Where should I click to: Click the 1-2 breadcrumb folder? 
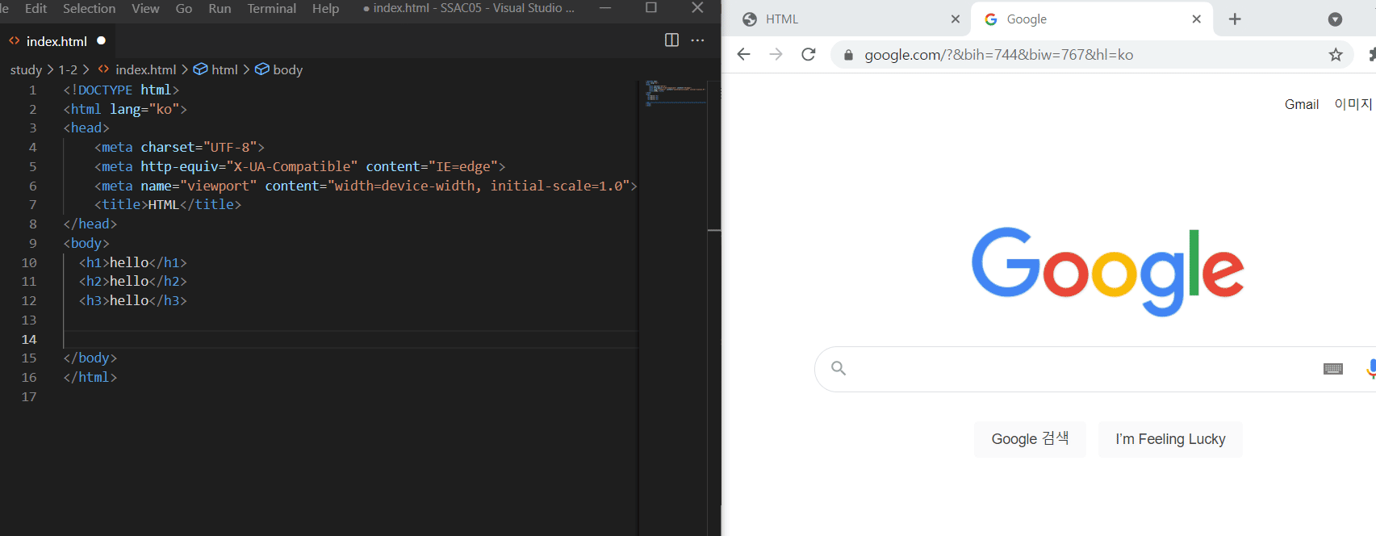68,69
